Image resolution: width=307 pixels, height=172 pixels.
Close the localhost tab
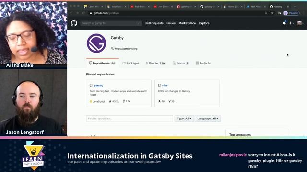tap(126, 6)
